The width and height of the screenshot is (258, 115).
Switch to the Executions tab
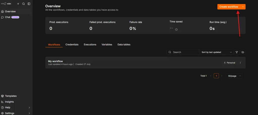pyautogui.click(x=90, y=45)
